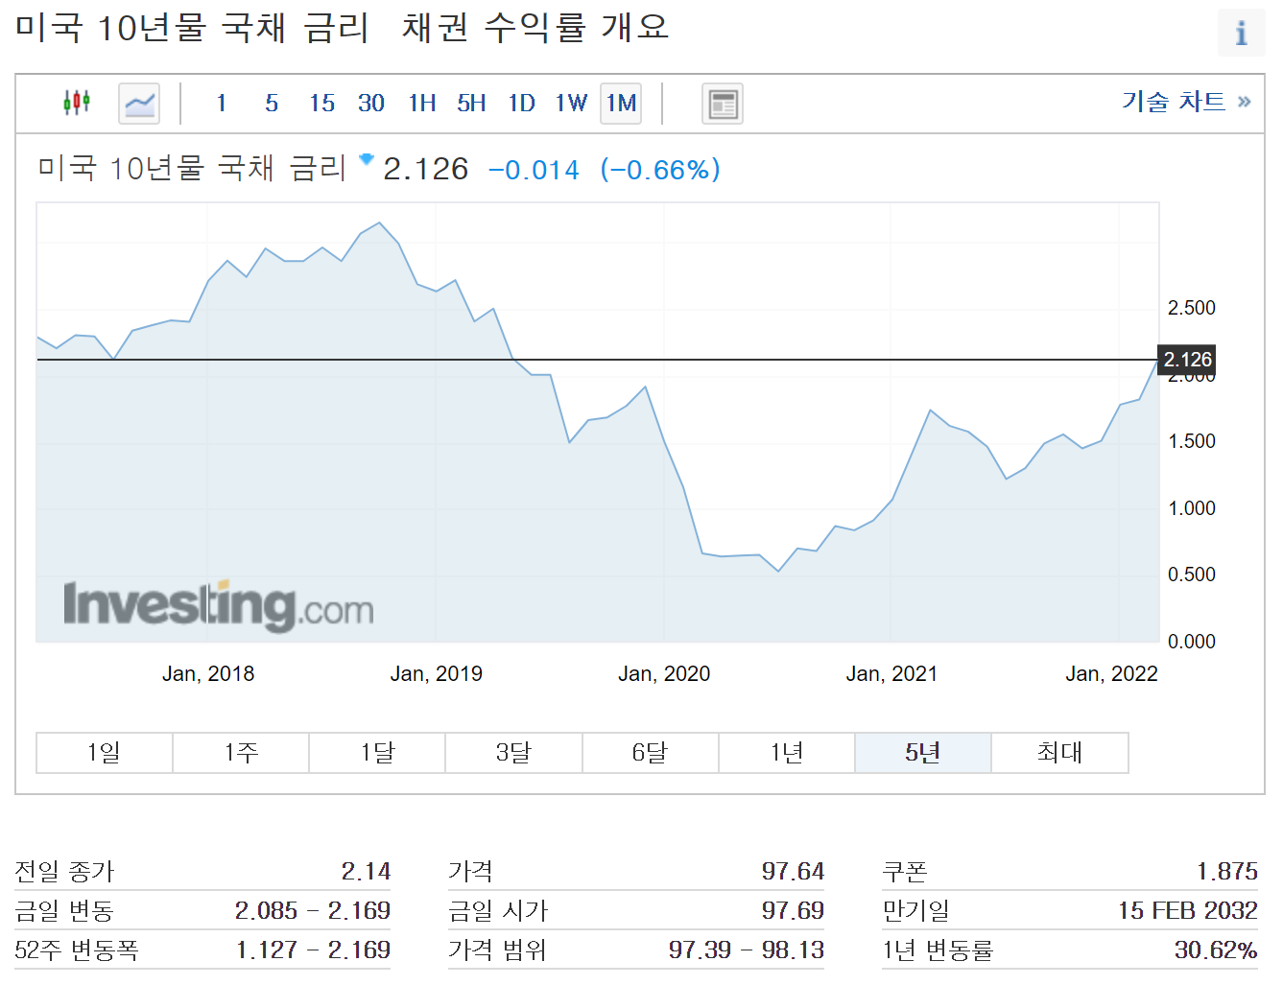Viewport: 1283px width, 985px height.
Task: Click the 금일 시가 value 97.69
Action: tap(793, 911)
